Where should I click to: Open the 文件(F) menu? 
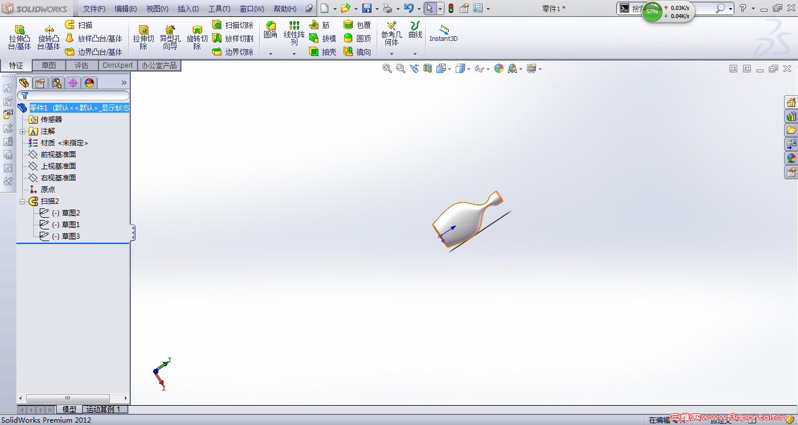point(94,9)
